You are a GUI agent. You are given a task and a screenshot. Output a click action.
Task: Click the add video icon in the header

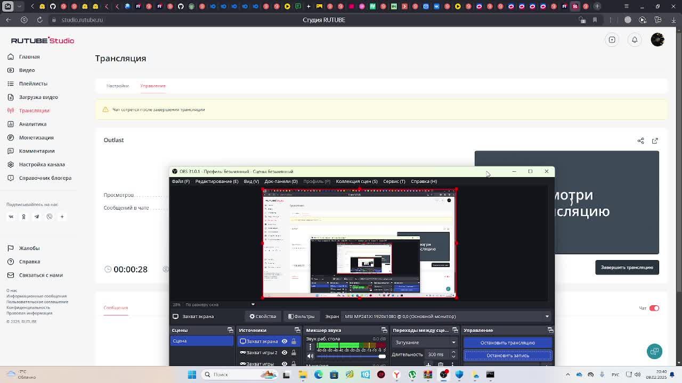(612, 40)
